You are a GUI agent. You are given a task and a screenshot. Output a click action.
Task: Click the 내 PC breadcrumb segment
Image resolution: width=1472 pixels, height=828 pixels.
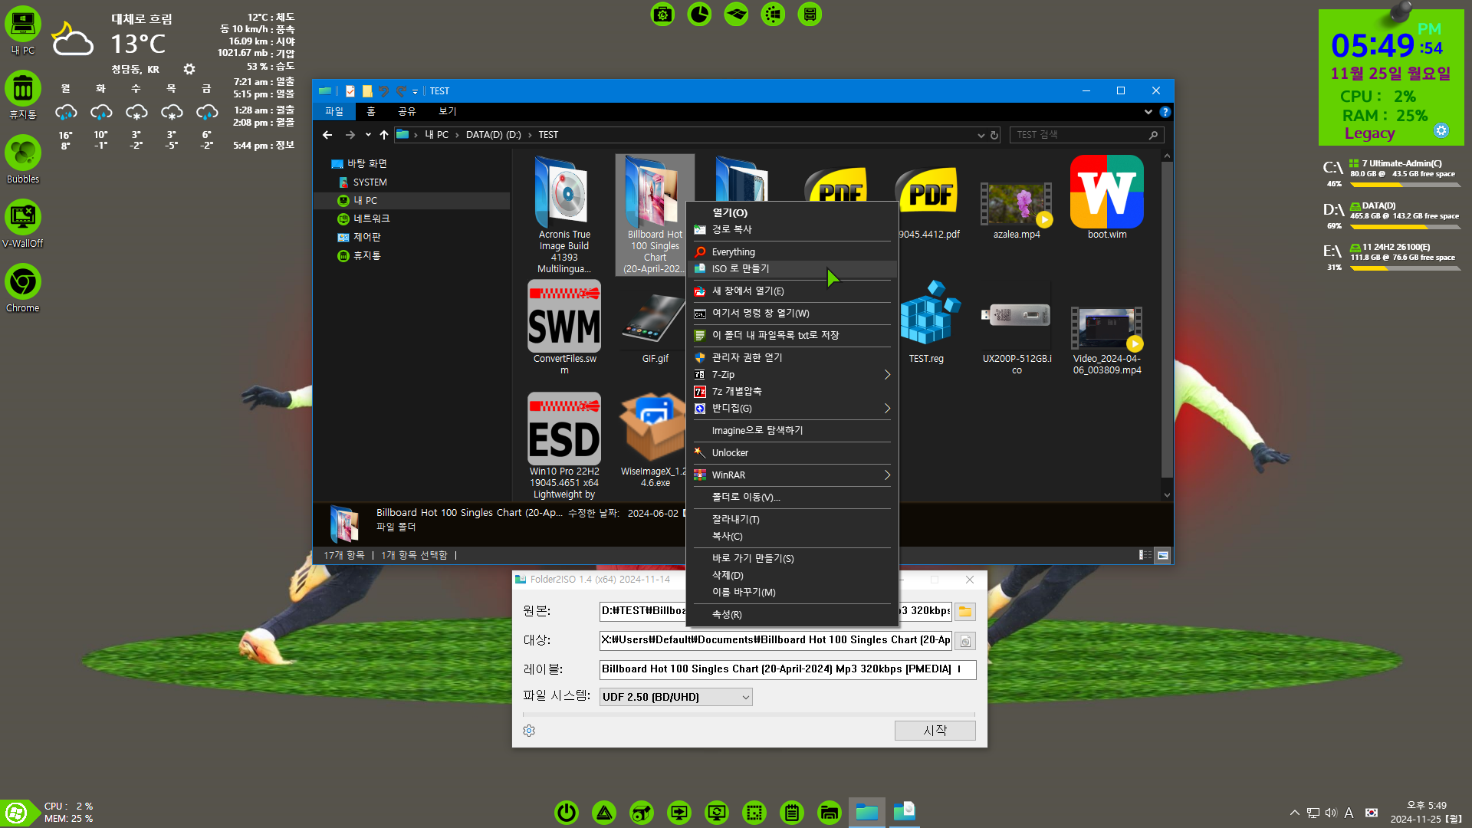point(436,135)
